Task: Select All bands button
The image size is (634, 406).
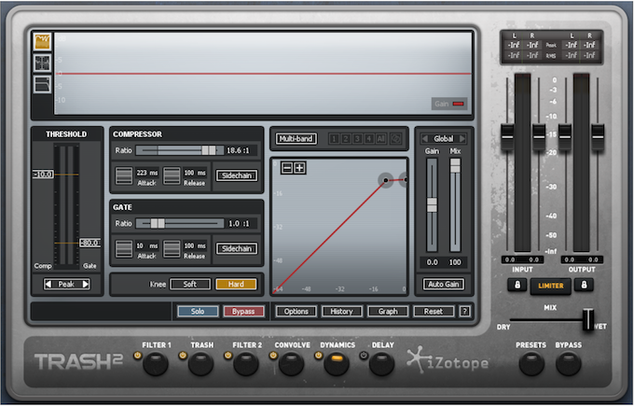Action: 381,139
